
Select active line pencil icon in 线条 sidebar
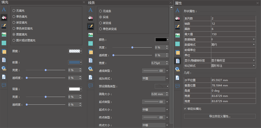[x=91, y=26]
